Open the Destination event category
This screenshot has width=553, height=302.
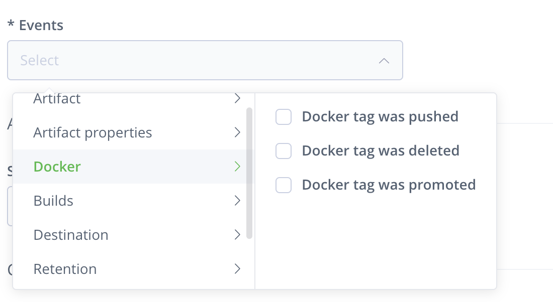coord(133,235)
